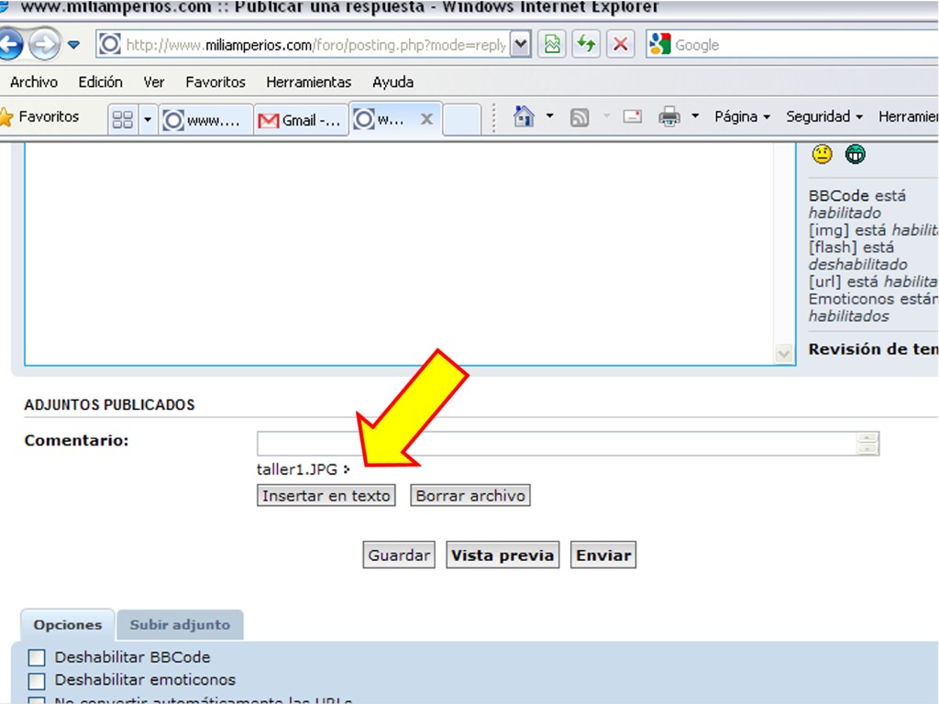Open the Home page house icon
This screenshot has height=704, width=939.
click(x=524, y=116)
